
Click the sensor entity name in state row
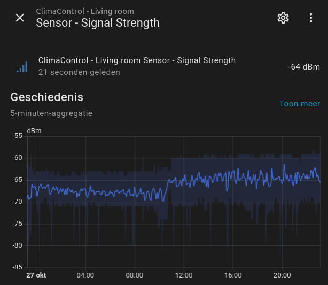[x=137, y=60]
